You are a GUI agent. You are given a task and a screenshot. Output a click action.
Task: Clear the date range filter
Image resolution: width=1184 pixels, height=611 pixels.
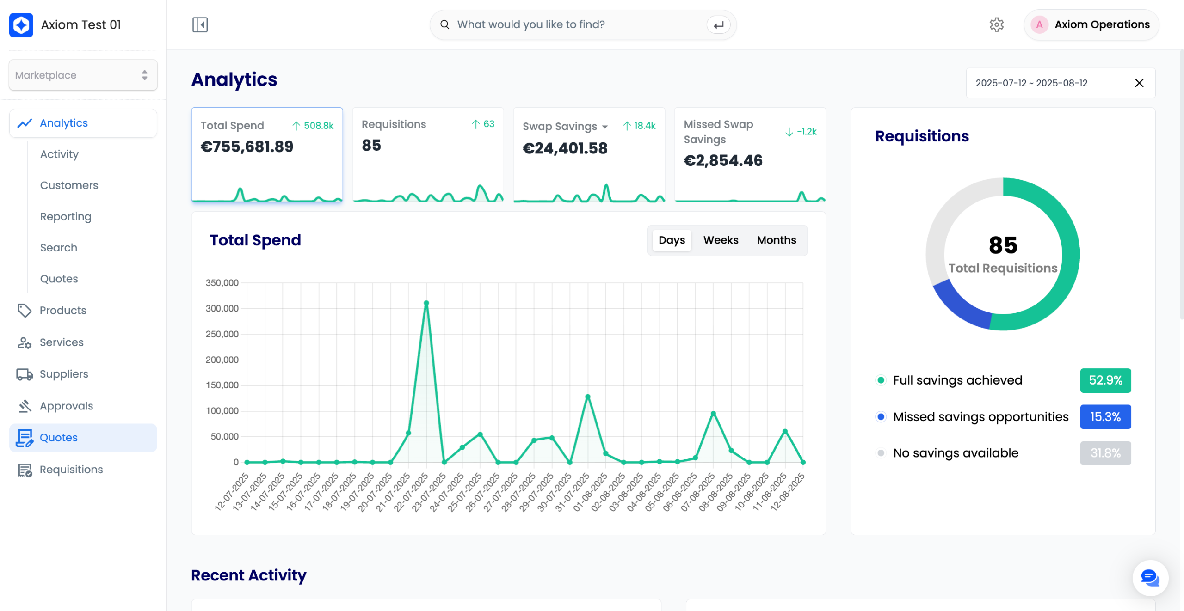pyautogui.click(x=1139, y=83)
